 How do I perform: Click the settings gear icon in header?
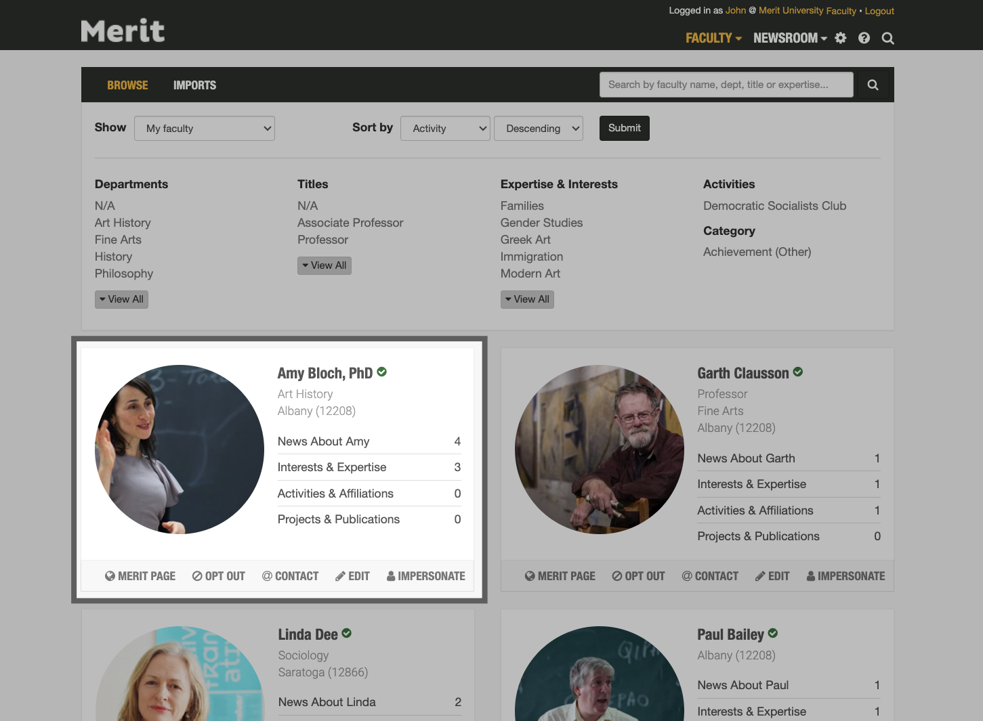[841, 38]
